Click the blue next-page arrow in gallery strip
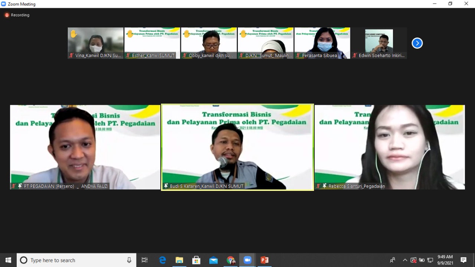Screen dimensions: 475x267 click(x=417, y=43)
